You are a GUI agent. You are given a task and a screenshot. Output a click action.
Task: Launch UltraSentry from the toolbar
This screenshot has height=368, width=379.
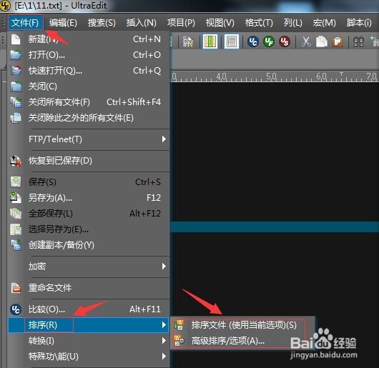[x=285, y=41]
